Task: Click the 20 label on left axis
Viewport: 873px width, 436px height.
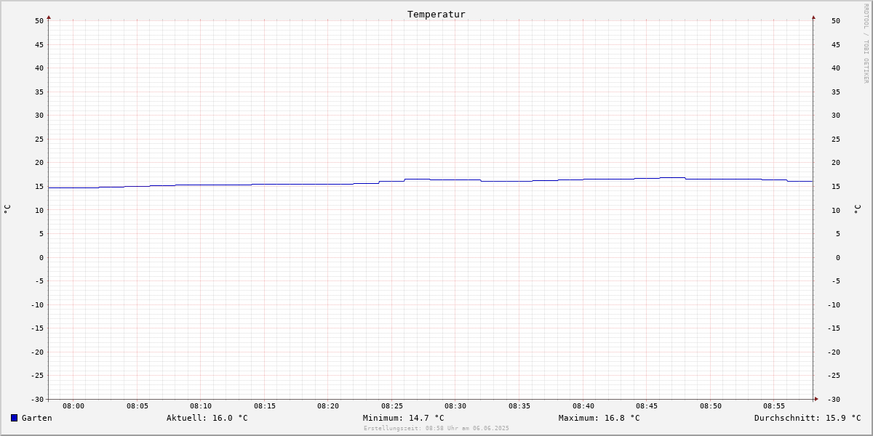Action: tap(39, 163)
